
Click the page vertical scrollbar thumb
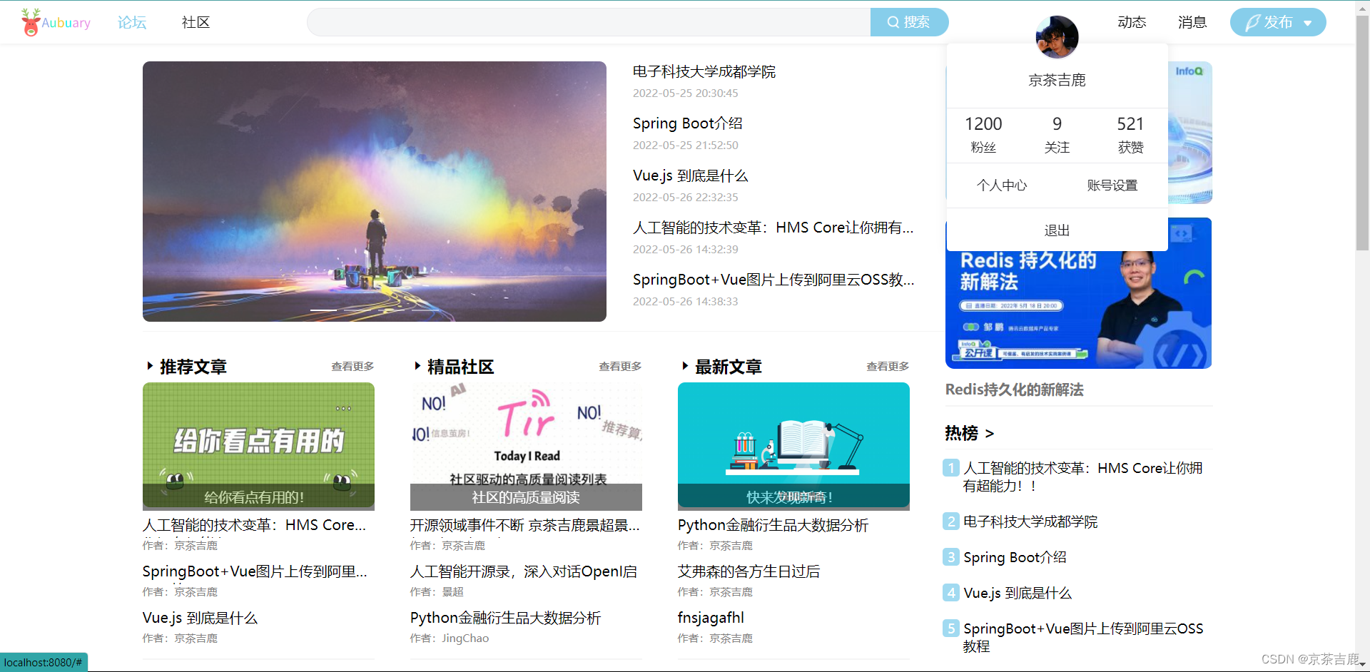coord(1362,132)
